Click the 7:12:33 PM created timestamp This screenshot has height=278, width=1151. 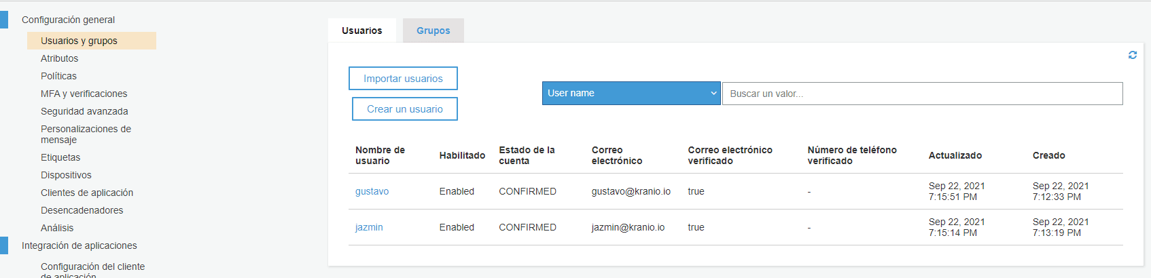coord(1057,197)
